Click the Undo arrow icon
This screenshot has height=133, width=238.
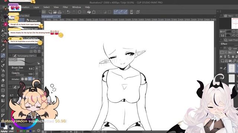[x=68, y=12]
